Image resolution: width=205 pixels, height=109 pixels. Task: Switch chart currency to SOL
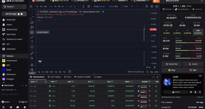click(116, 6)
